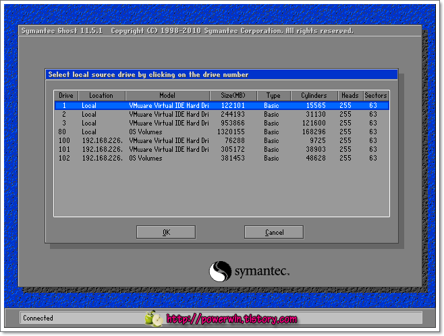Click the Select local source drive dialog title

coord(148,74)
